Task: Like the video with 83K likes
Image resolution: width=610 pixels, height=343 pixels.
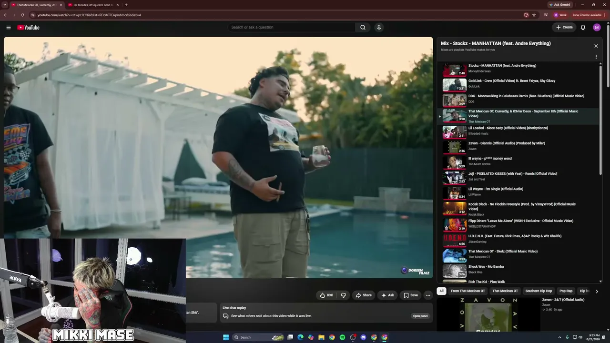Action: pyautogui.click(x=326, y=295)
